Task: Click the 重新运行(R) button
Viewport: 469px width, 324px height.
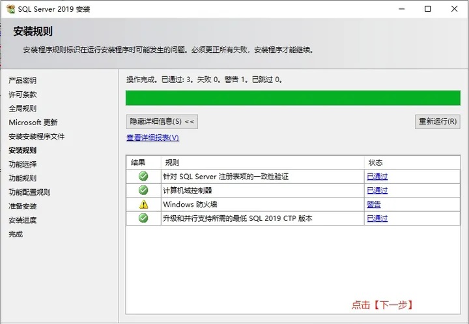Action: tap(438, 121)
